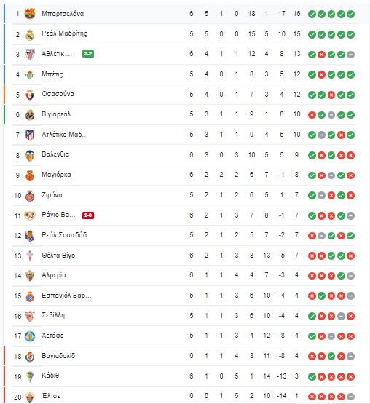Click the Real Betis crest
The height and width of the screenshot is (404, 370).
[x=30, y=75]
